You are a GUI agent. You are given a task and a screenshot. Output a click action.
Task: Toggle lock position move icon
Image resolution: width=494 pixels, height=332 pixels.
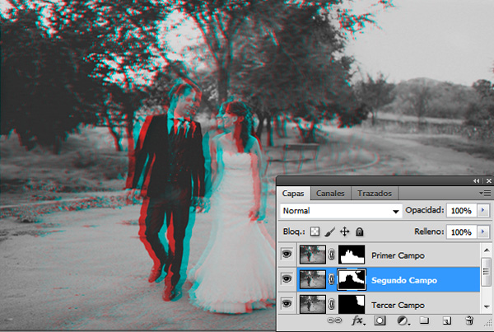pos(345,231)
